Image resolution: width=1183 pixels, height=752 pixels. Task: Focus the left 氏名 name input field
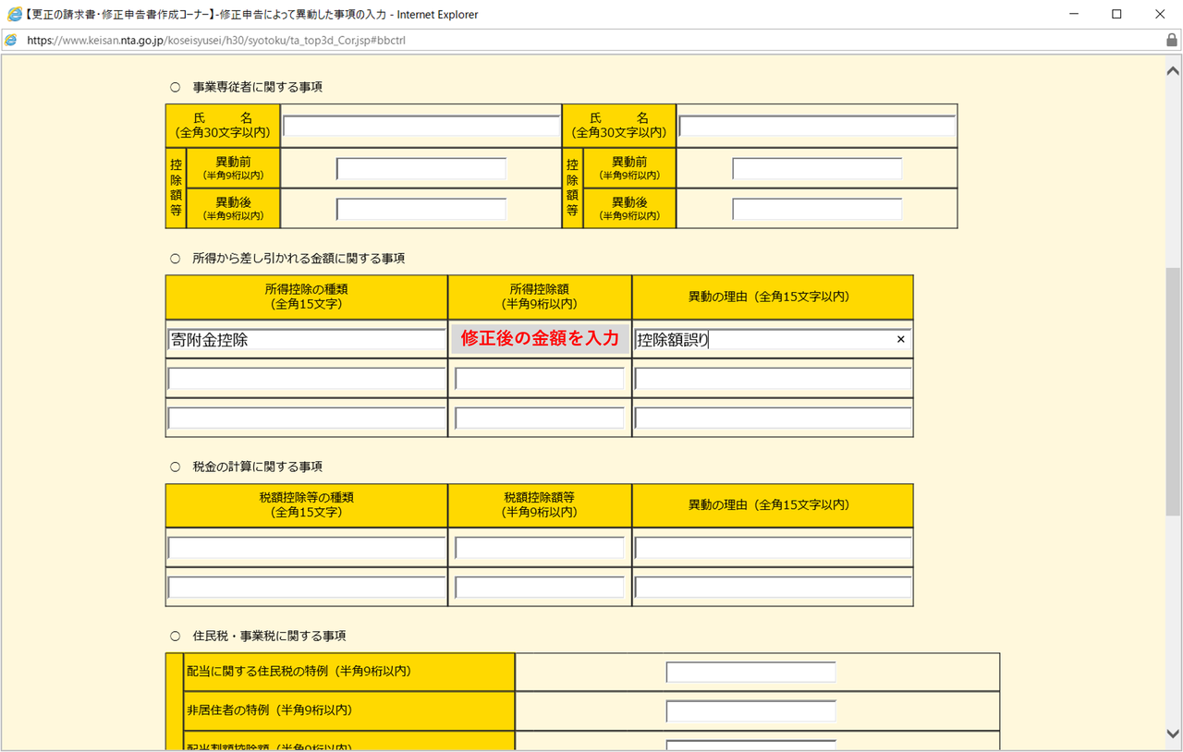[421, 127]
